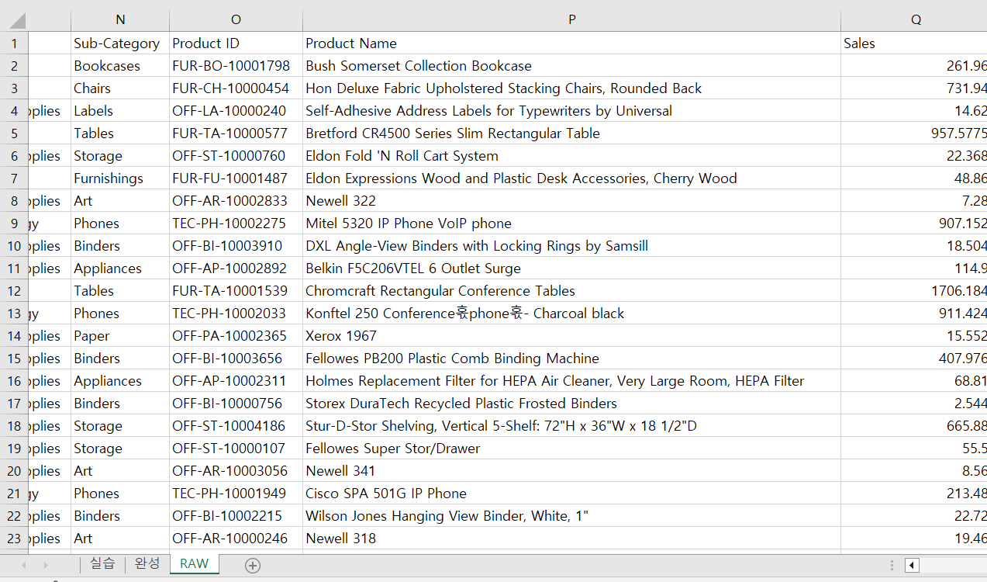Select the Labels cell
The height and width of the screenshot is (582, 987).
pos(120,111)
